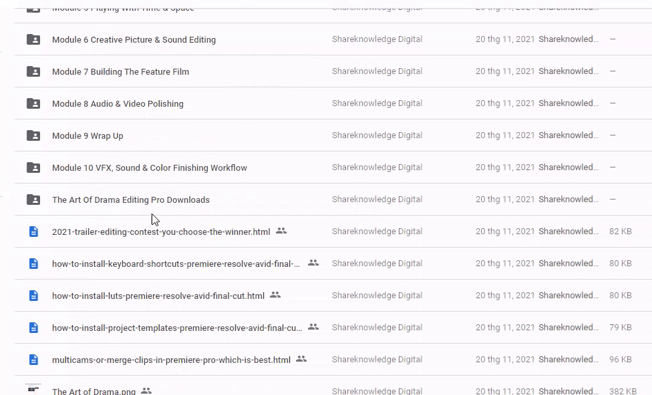Image resolution: width=652 pixels, height=395 pixels.
Task: Open Module 10 VFX, Sound & Color Finishing Workflow
Action: (x=150, y=168)
